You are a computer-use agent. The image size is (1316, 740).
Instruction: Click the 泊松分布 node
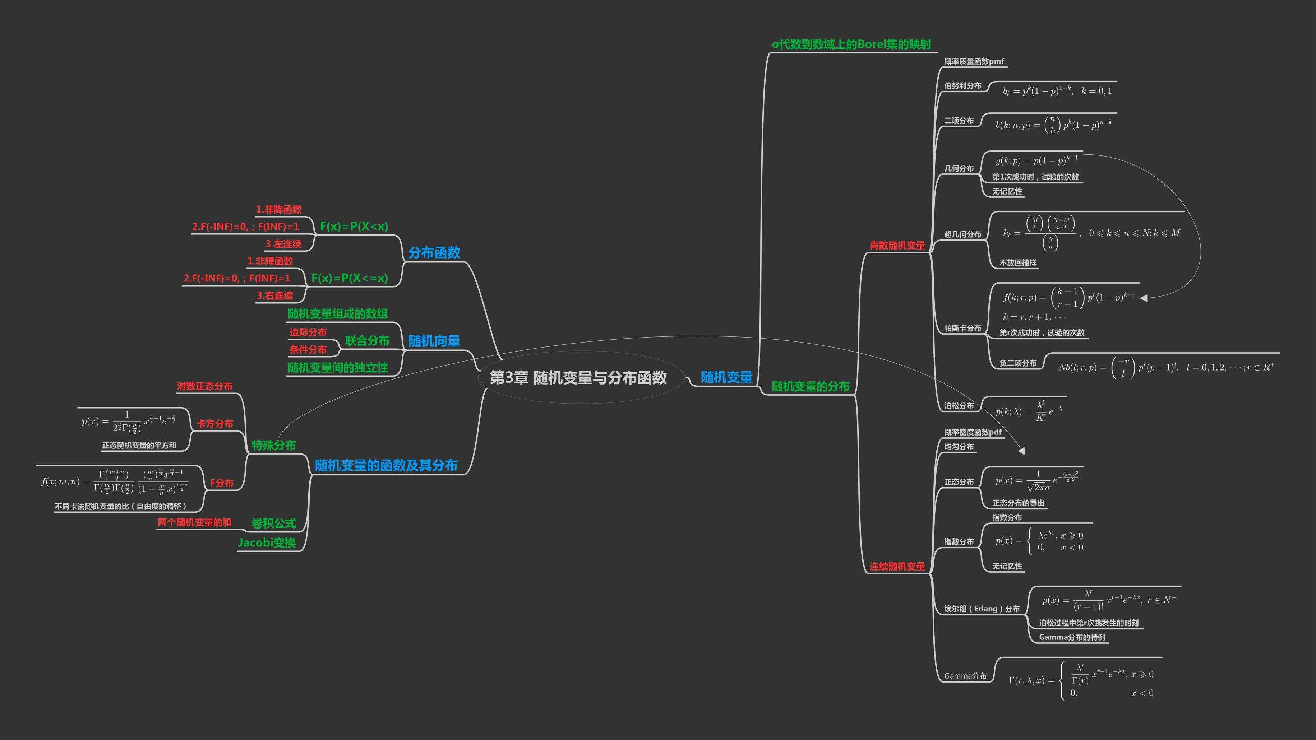point(959,405)
